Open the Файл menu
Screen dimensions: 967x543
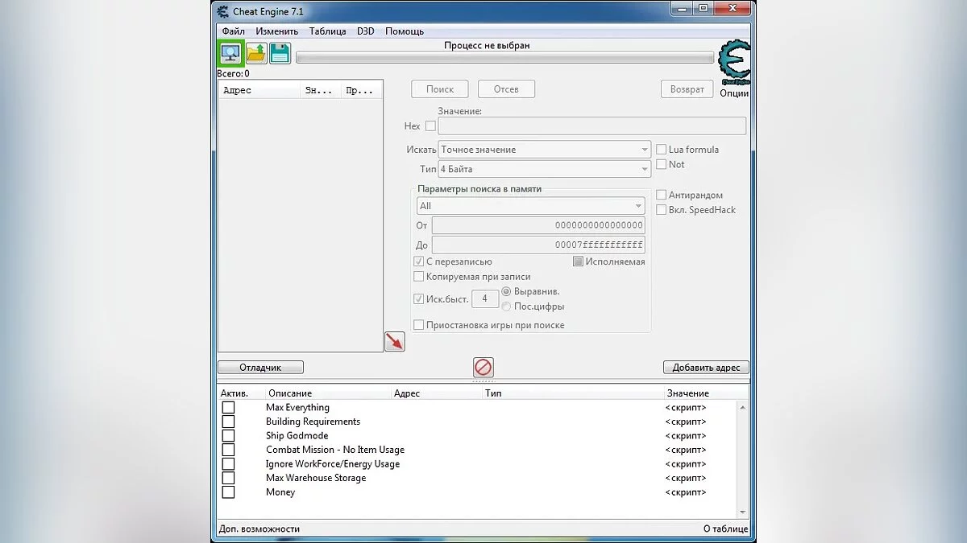coord(233,31)
